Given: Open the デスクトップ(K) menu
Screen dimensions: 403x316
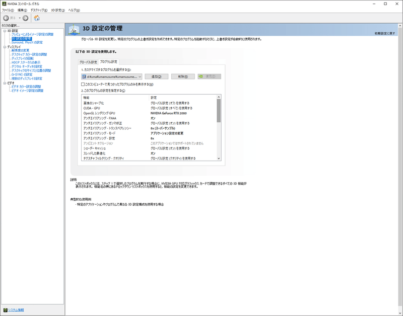Looking at the screenshot, I should point(39,10).
